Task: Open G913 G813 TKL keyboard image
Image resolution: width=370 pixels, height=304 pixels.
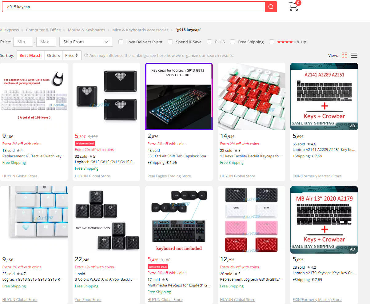Action: tap(179, 97)
